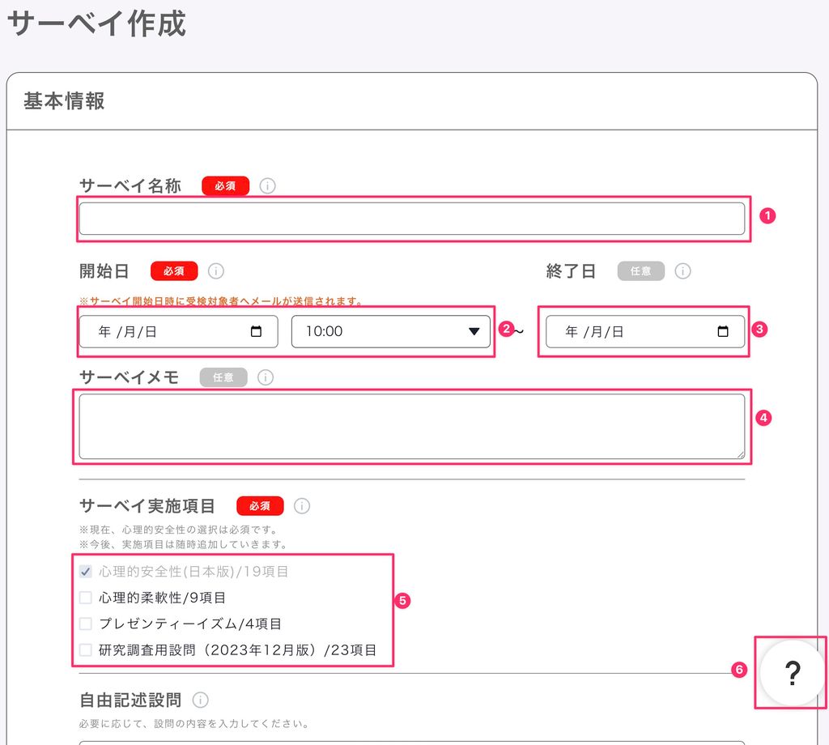Click info icon beside 終了日 label
Image resolution: width=829 pixels, height=745 pixels.
682,271
